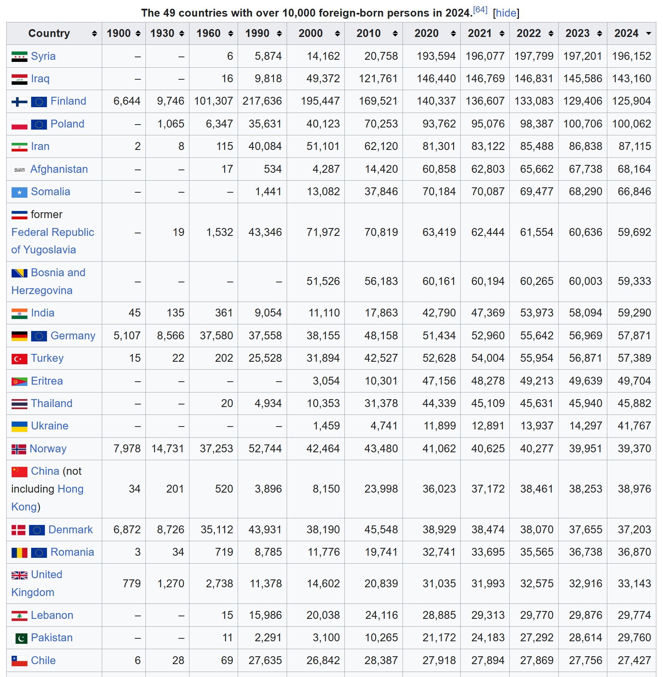Click the Turkey flag icon
The image size is (663, 677).
(x=19, y=358)
